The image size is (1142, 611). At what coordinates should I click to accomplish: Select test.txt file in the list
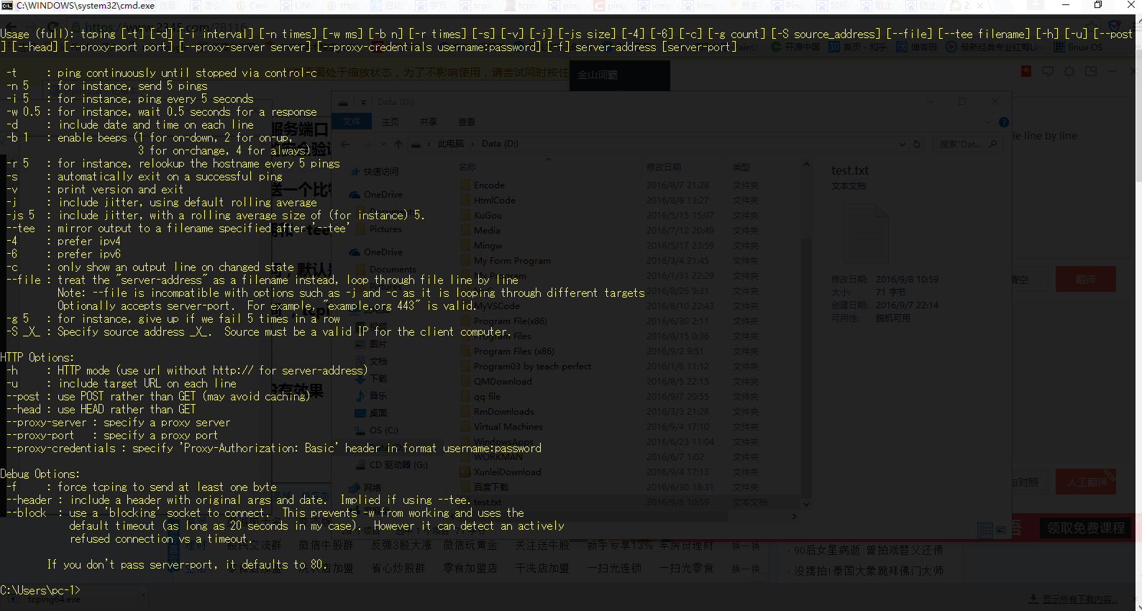click(x=487, y=502)
